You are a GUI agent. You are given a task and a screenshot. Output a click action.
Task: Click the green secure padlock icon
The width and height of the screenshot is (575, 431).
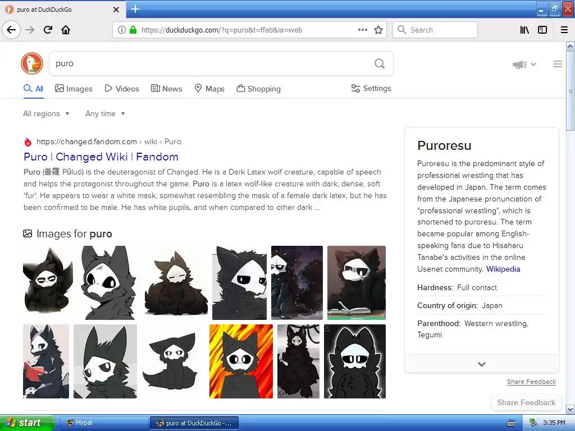pos(133,30)
